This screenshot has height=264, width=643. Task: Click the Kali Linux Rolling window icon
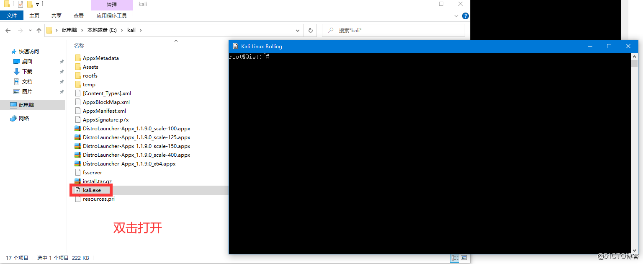[236, 46]
